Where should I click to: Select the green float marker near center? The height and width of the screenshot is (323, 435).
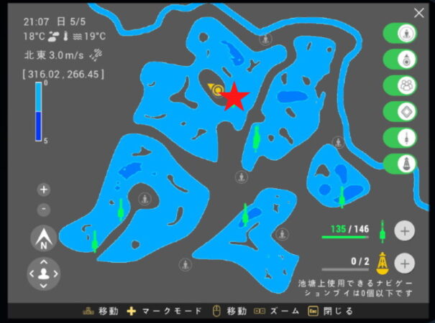(x=255, y=136)
